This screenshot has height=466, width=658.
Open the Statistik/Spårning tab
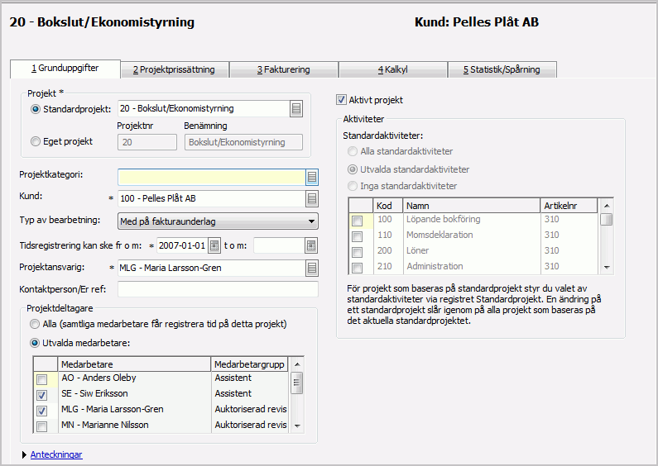click(x=502, y=69)
